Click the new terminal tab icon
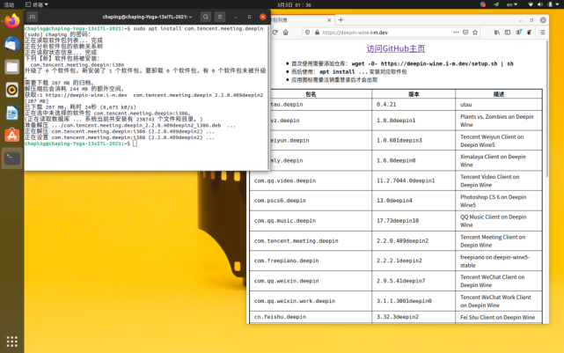This screenshot has width=564, height=353. tap(32, 17)
